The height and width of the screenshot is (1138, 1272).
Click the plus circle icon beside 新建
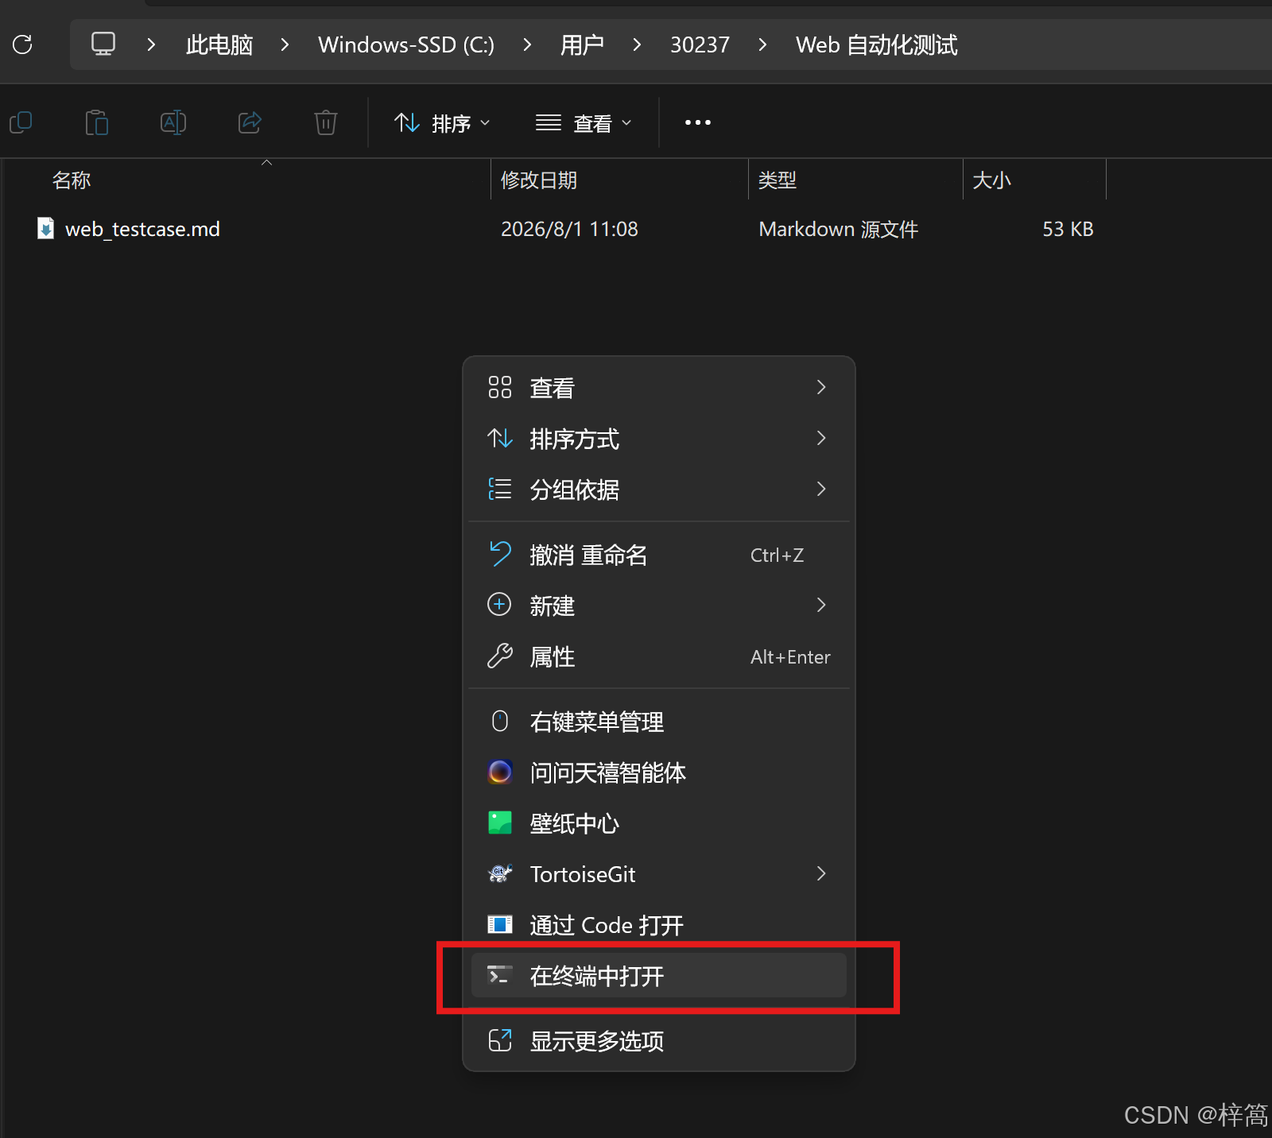tap(499, 605)
